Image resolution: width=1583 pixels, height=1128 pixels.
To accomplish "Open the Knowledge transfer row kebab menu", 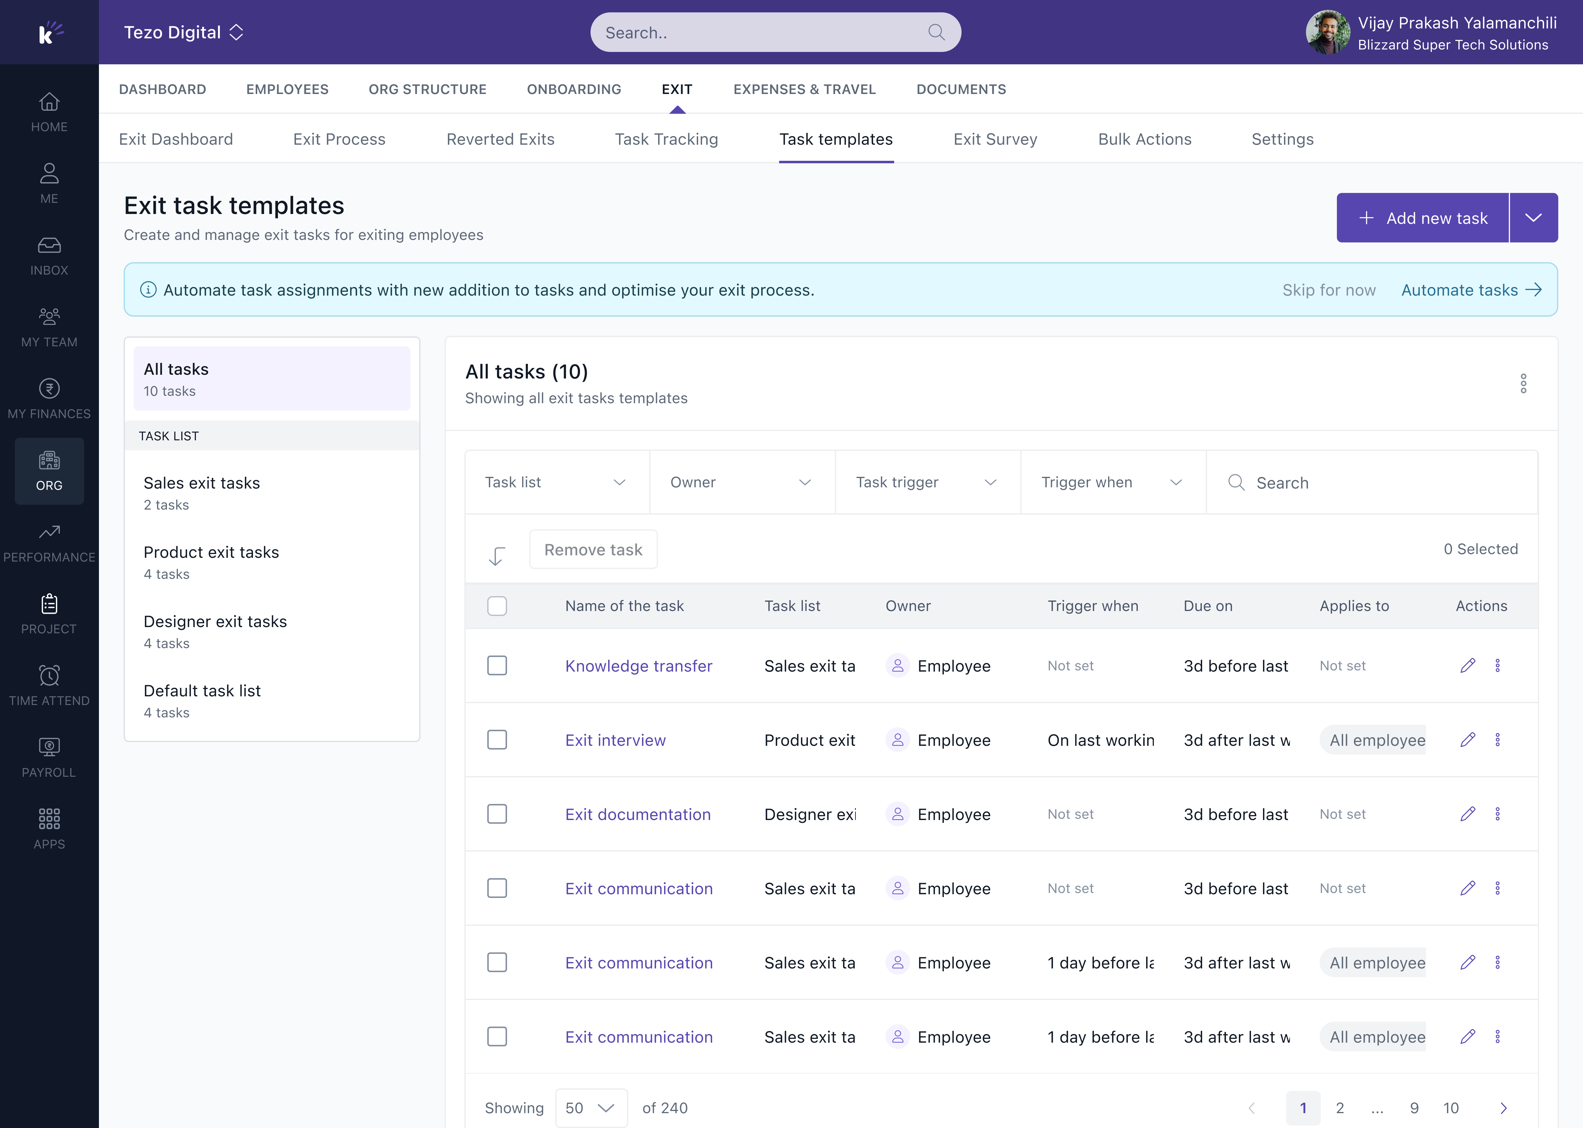I will click(1498, 665).
